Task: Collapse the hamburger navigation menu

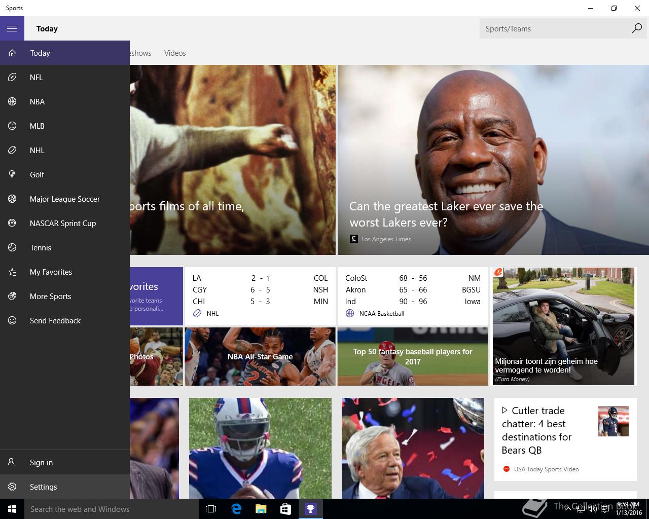Action: coord(12,28)
